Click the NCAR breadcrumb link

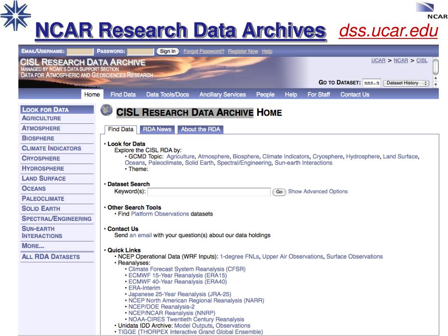401,60
